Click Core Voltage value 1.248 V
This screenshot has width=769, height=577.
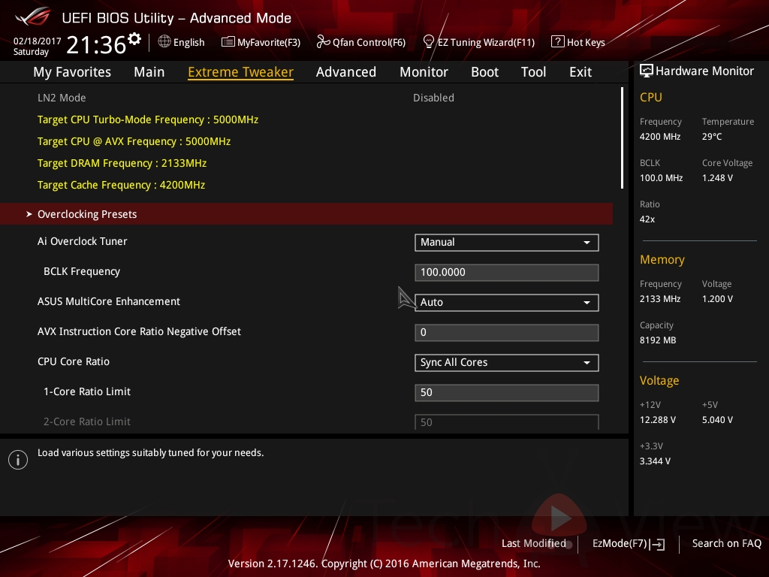click(717, 177)
